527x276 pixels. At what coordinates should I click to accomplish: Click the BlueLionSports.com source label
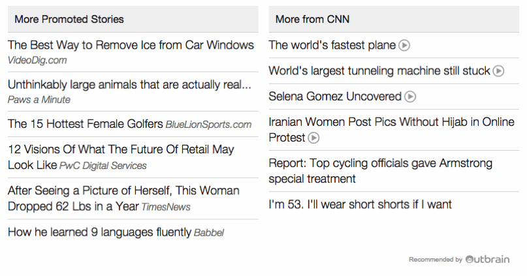(208, 125)
